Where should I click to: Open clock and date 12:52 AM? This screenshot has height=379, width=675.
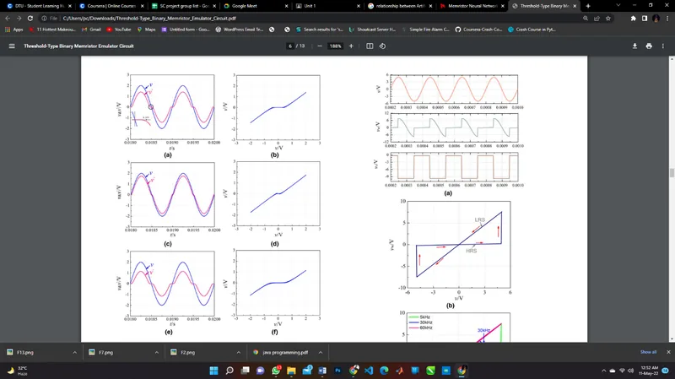click(x=648, y=371)
